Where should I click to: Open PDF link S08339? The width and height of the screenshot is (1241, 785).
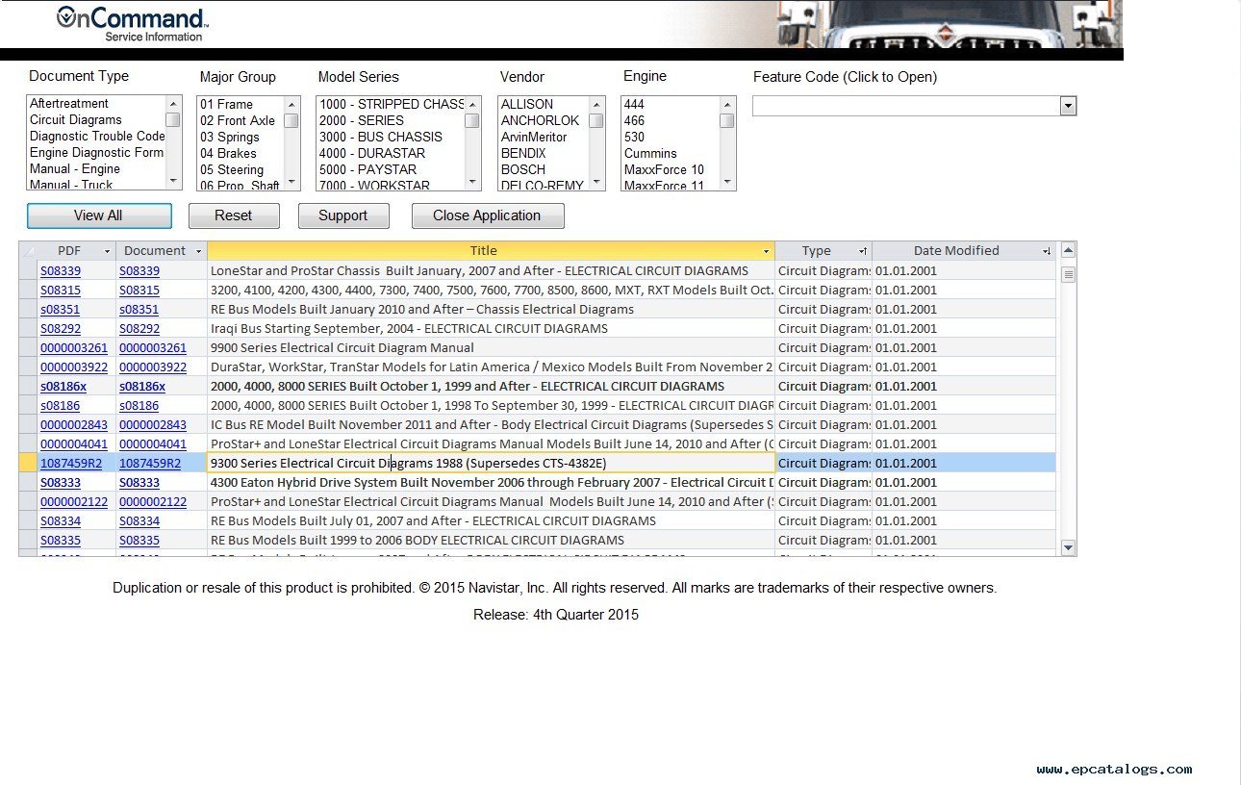[x=61, y=271]
